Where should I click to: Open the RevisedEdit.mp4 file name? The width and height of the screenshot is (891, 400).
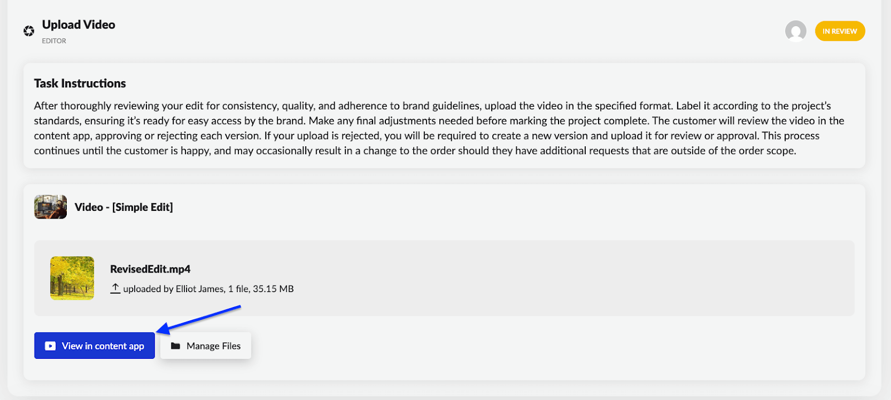[150, 269]
